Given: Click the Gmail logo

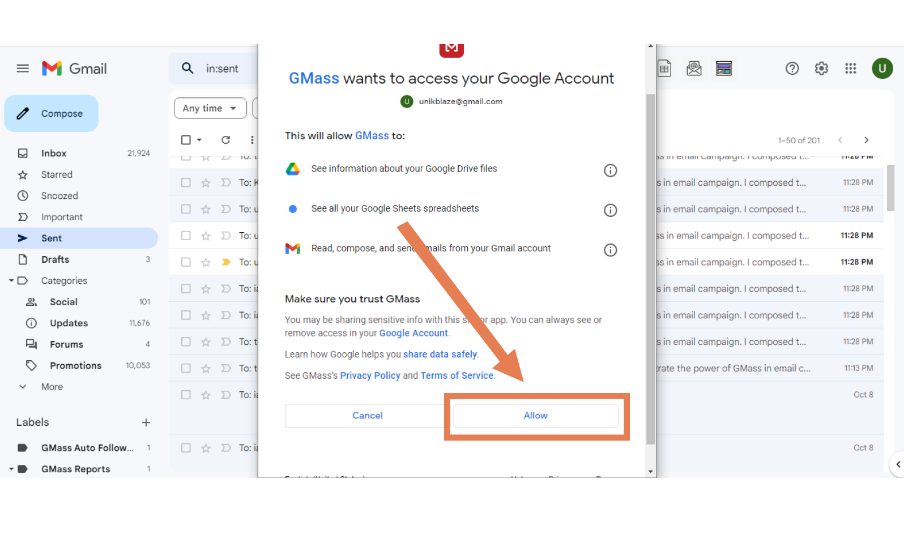Looking at the screenshot, I should [x=74, y=69].
